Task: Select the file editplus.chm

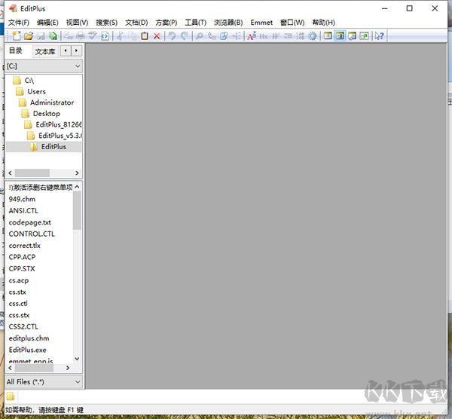Action: 29,338
